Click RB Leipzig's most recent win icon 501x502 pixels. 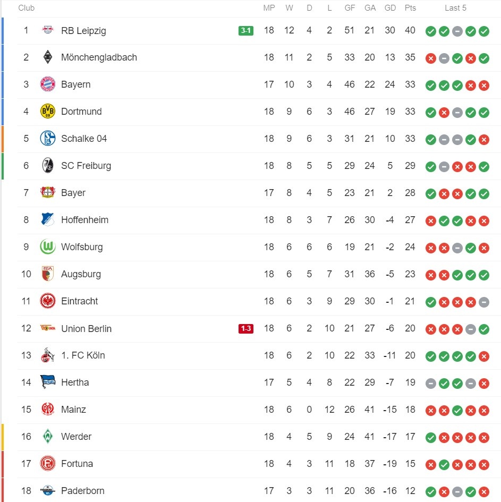point(483,31)
